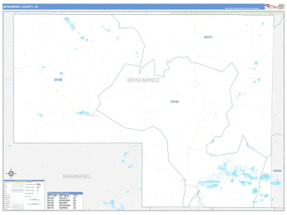
Task: Click the ZIP code label 54174
Action: pos(208,37)
